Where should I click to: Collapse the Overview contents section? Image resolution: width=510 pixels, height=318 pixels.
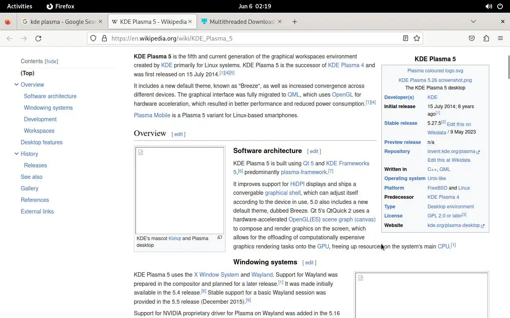coord(16,85)
